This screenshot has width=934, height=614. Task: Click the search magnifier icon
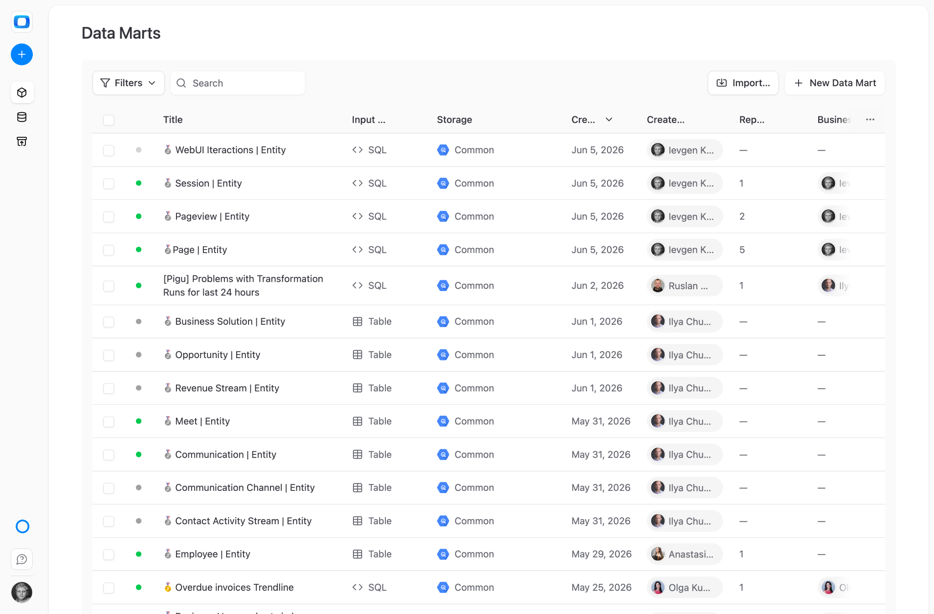coord(181,83)
